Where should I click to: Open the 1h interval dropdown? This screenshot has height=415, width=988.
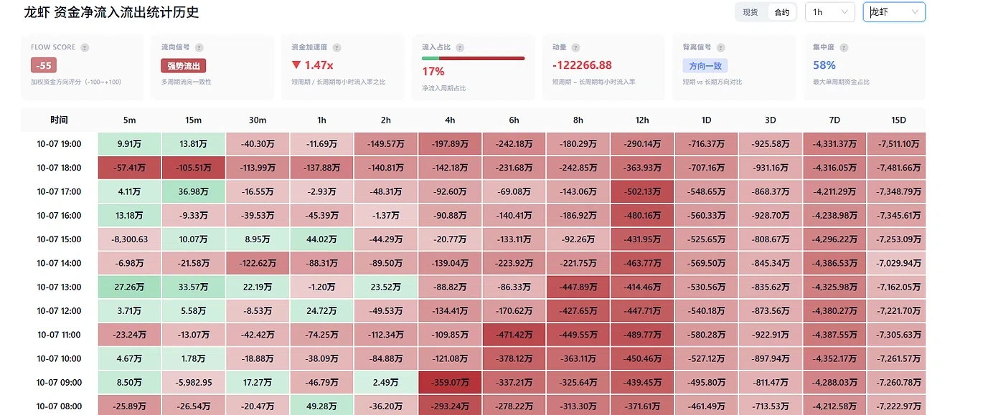pyautogui.click(x=830, y=12)
